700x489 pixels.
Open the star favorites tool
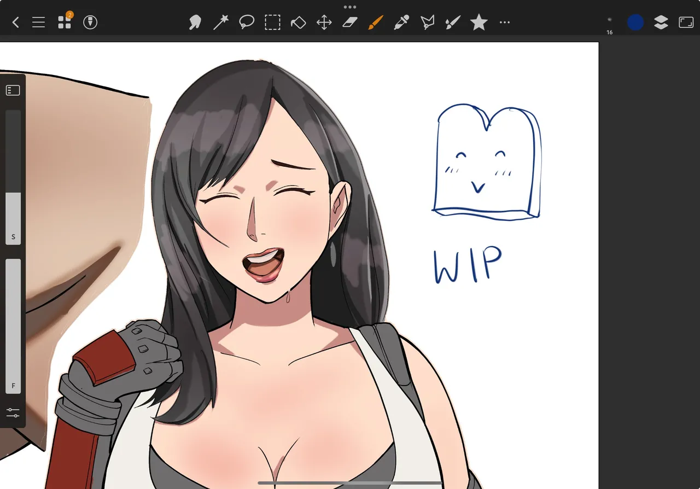point(479,22)
